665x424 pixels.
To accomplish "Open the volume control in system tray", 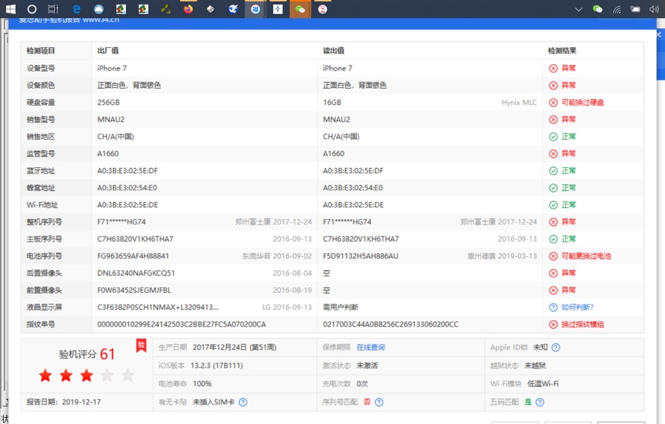I will pyautogui.click(x=654, y=9).
